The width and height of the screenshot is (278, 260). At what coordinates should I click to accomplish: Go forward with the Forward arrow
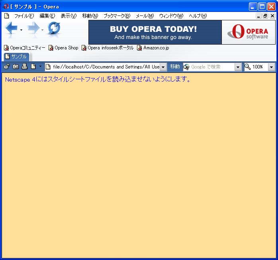coord(33,28)
